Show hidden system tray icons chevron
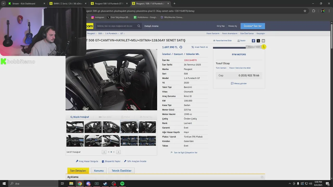Viewport: 333px width, 187px height. point(290,184)
